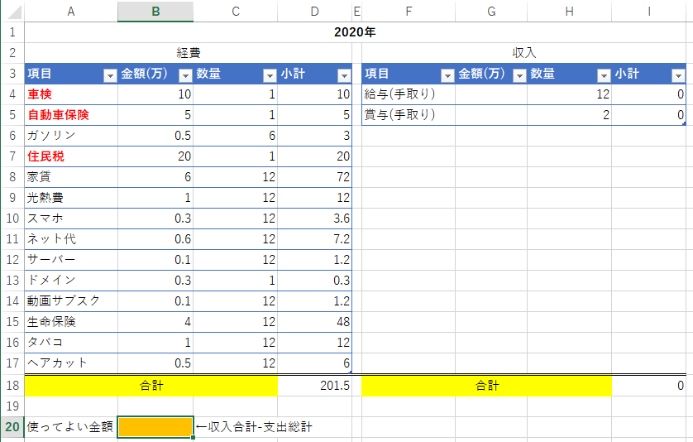Viewport: 693px width, 442px height.
Task: Select the ガソリン quantity 6 cell
Action: click(x=236, y=136)
